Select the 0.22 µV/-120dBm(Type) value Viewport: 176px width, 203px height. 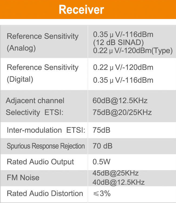[133, 51]
